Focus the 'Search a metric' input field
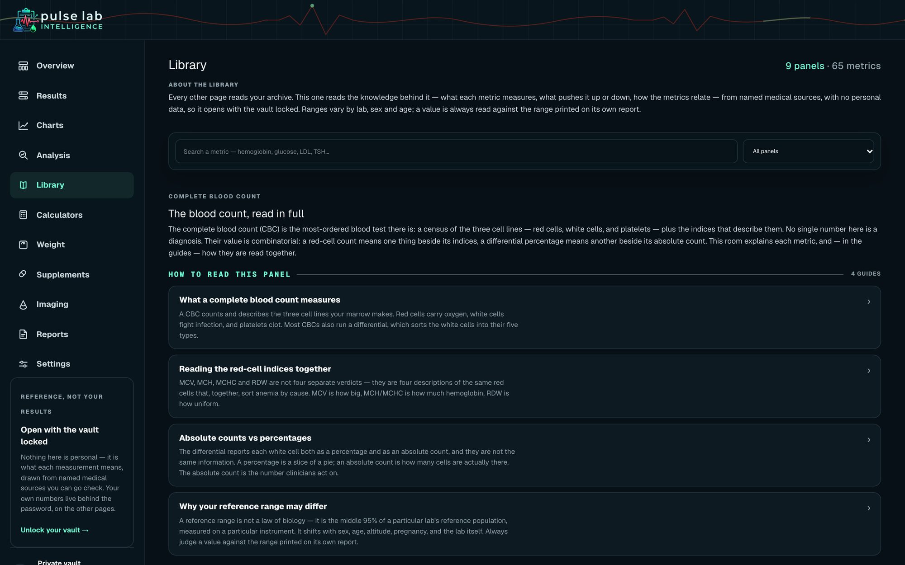905x565 pixels. [456, 151]
